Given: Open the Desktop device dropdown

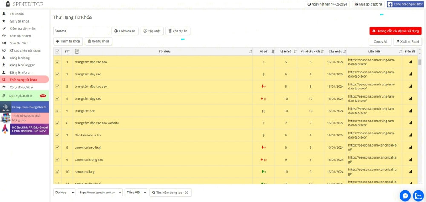Looking at the screenshot, I should 64,193.
